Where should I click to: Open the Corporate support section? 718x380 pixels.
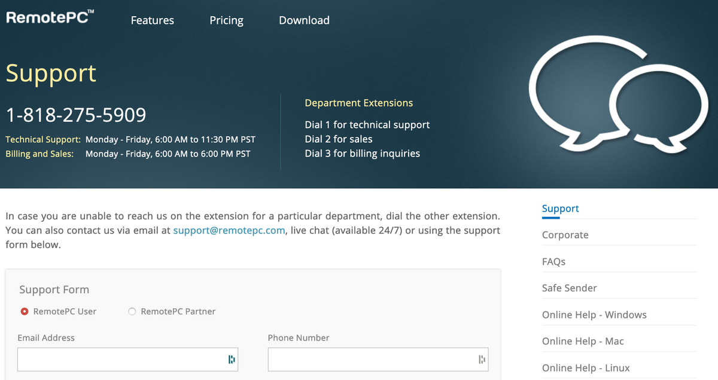point(565,235)
